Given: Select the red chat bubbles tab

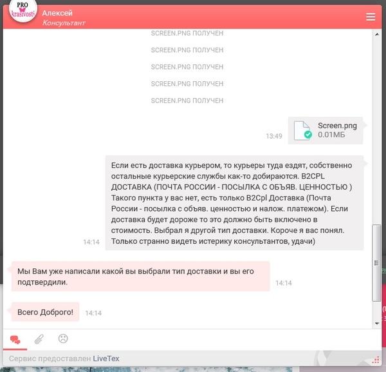Looking at the screenshot, I should (x=15, y=340).
